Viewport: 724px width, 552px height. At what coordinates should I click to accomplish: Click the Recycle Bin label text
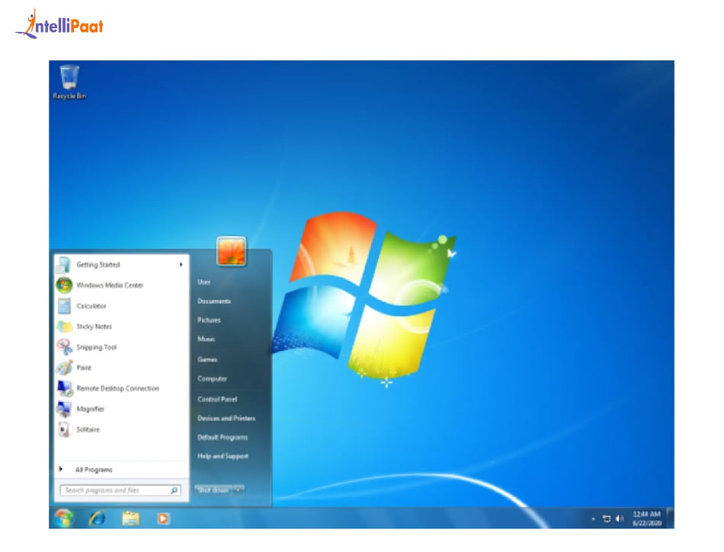69,96
